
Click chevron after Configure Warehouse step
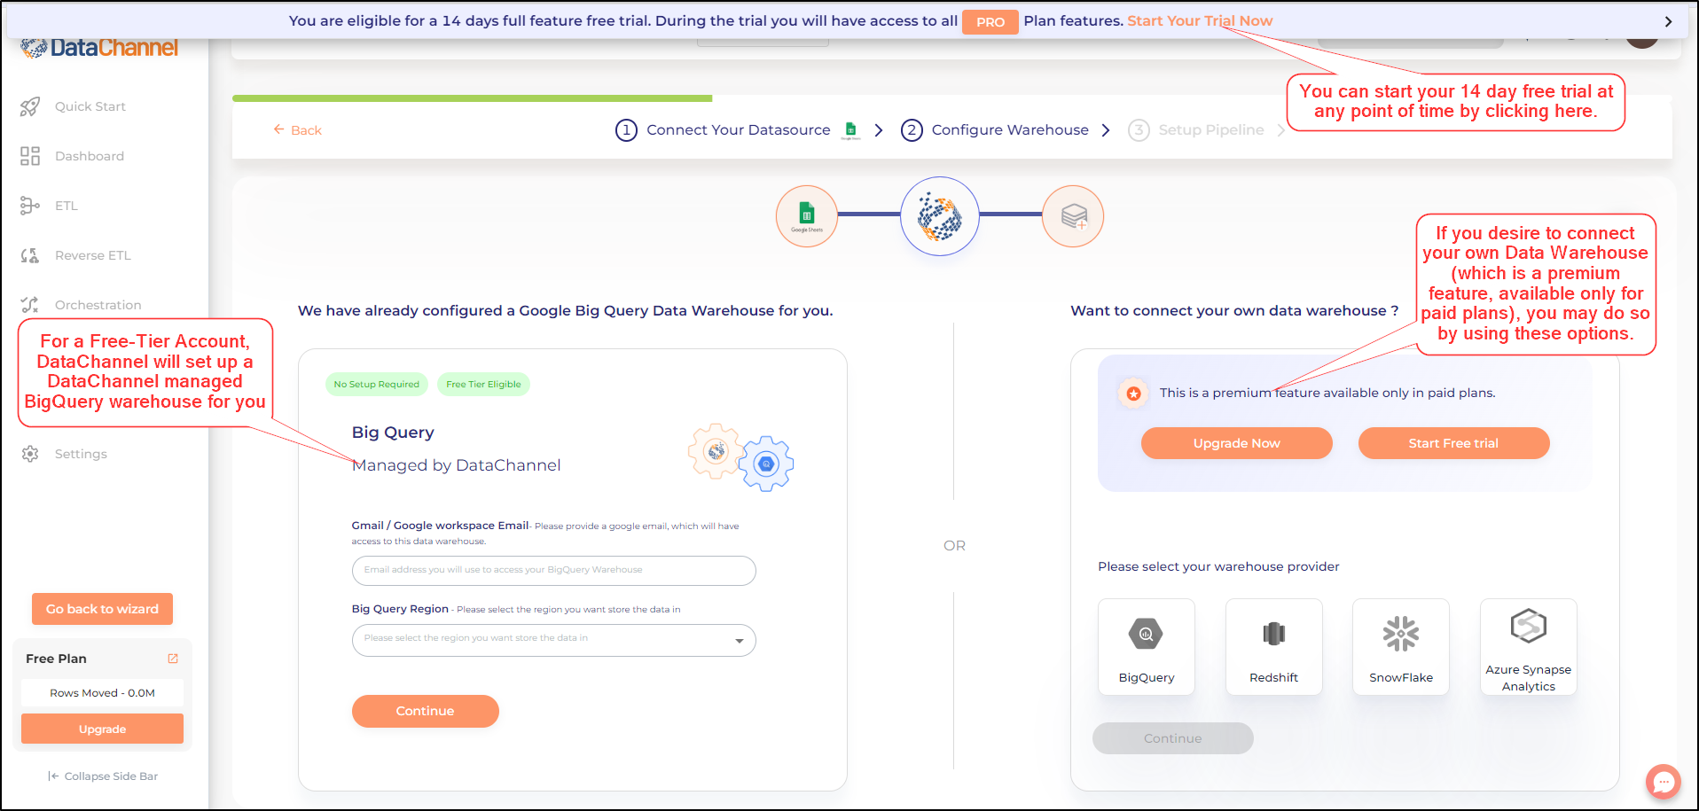click(1106, 130)
